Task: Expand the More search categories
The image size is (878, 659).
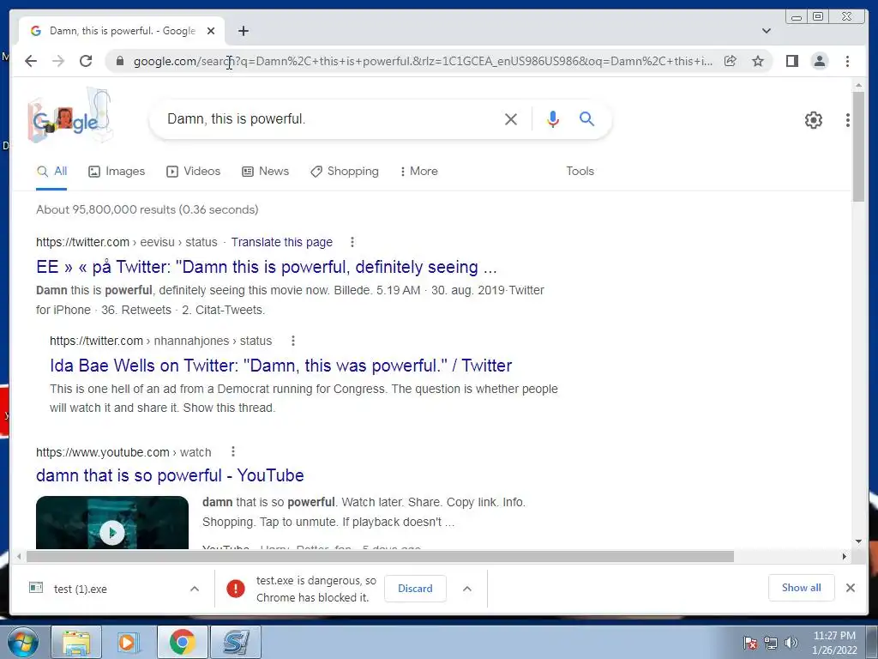Action: point(418,172)
